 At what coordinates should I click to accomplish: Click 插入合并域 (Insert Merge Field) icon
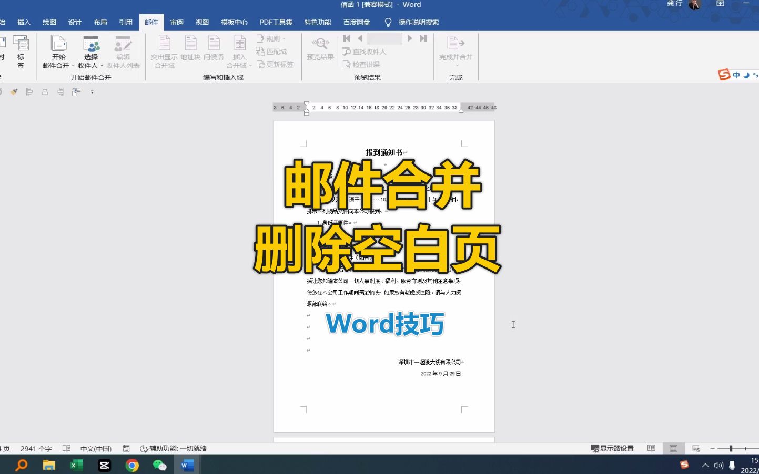coord(239,44)
